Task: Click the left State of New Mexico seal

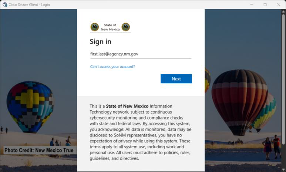Action: tap(95, 27)
